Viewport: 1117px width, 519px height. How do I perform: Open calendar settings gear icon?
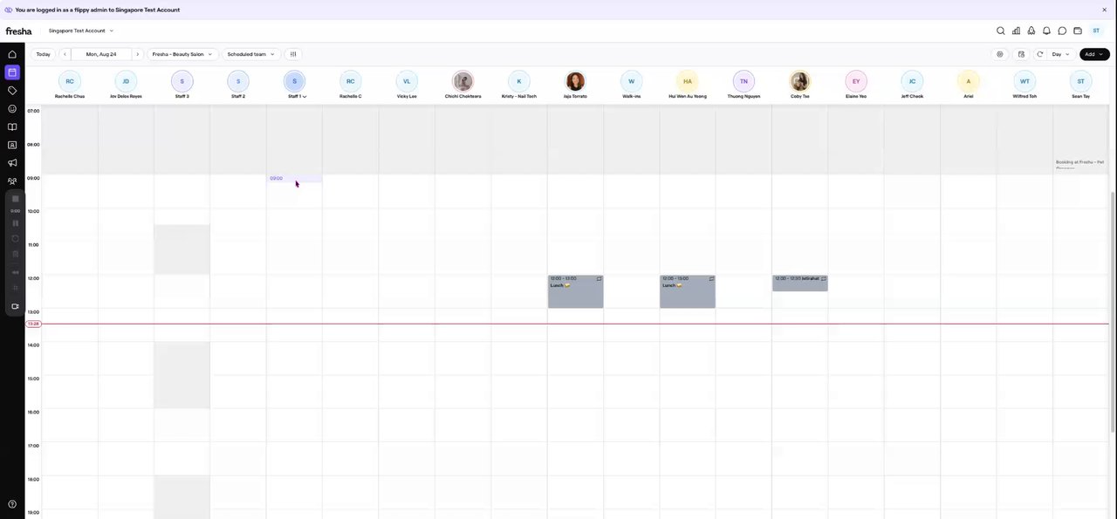1000,54
